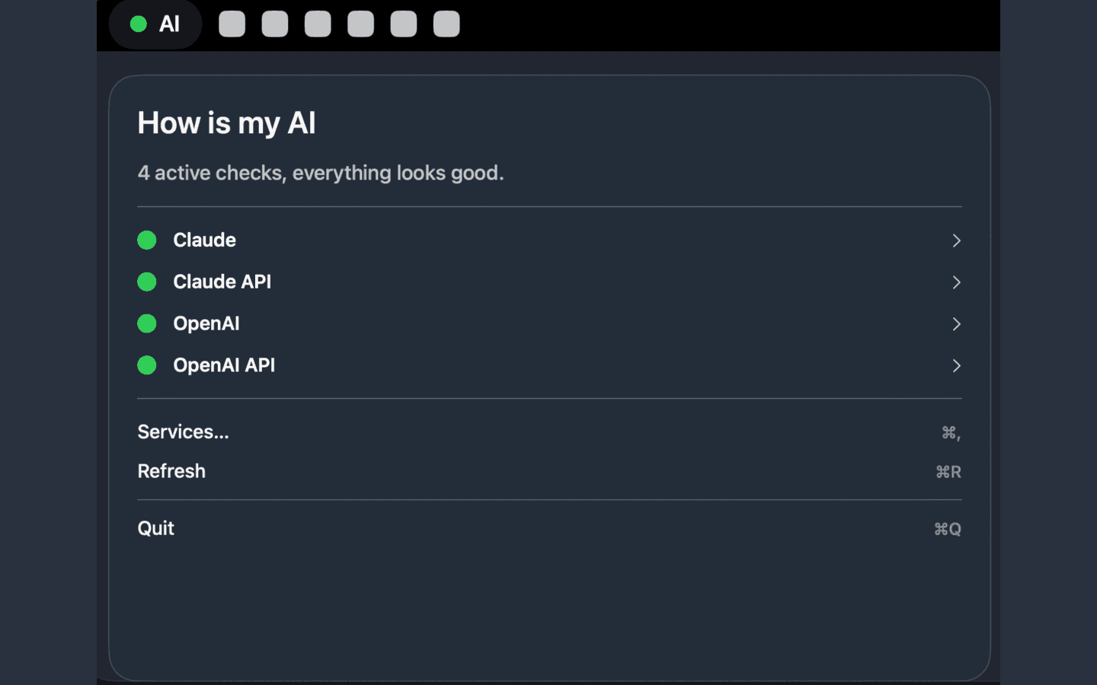Click the Claude service label
This screenshot has width=1097, height=685.
[x=204, y=240]
